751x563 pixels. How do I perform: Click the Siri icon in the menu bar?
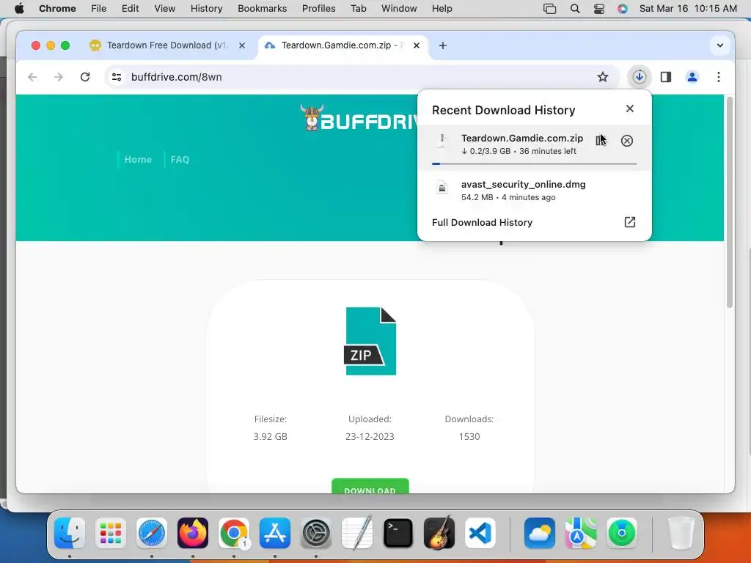[622, 9]
